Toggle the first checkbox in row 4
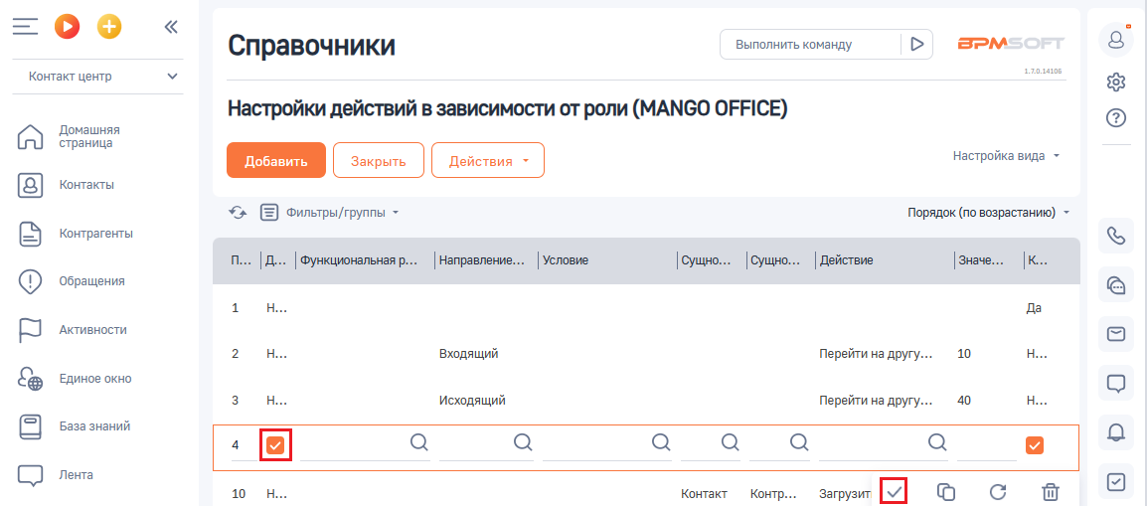This screenshot has height=506, width=1147. (275, 444)
